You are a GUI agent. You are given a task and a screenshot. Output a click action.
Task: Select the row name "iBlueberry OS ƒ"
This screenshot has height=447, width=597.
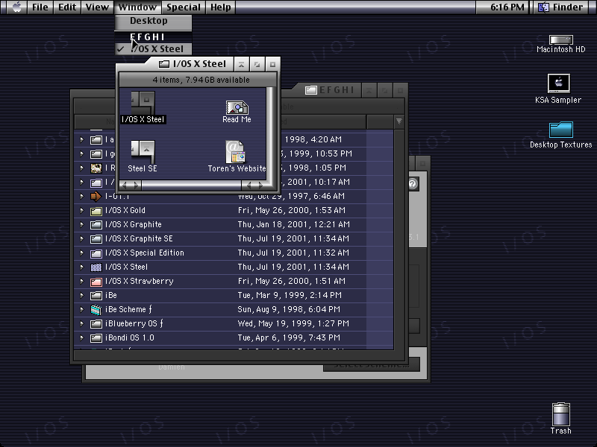134,324
